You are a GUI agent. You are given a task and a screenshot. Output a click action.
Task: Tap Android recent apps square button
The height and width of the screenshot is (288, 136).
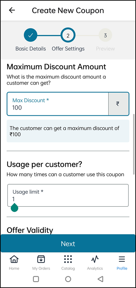click(x=36, y=279)
